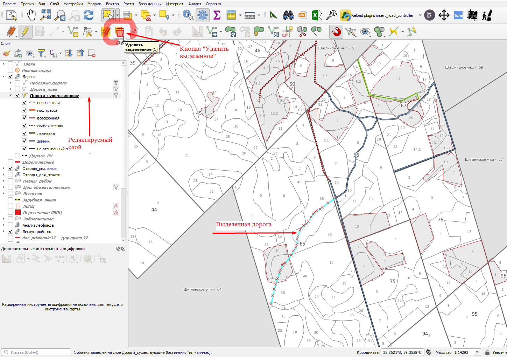507x357 pixels.
Task: Select the Дороги лесные layer entry
Action: click(x=38, y=162)
